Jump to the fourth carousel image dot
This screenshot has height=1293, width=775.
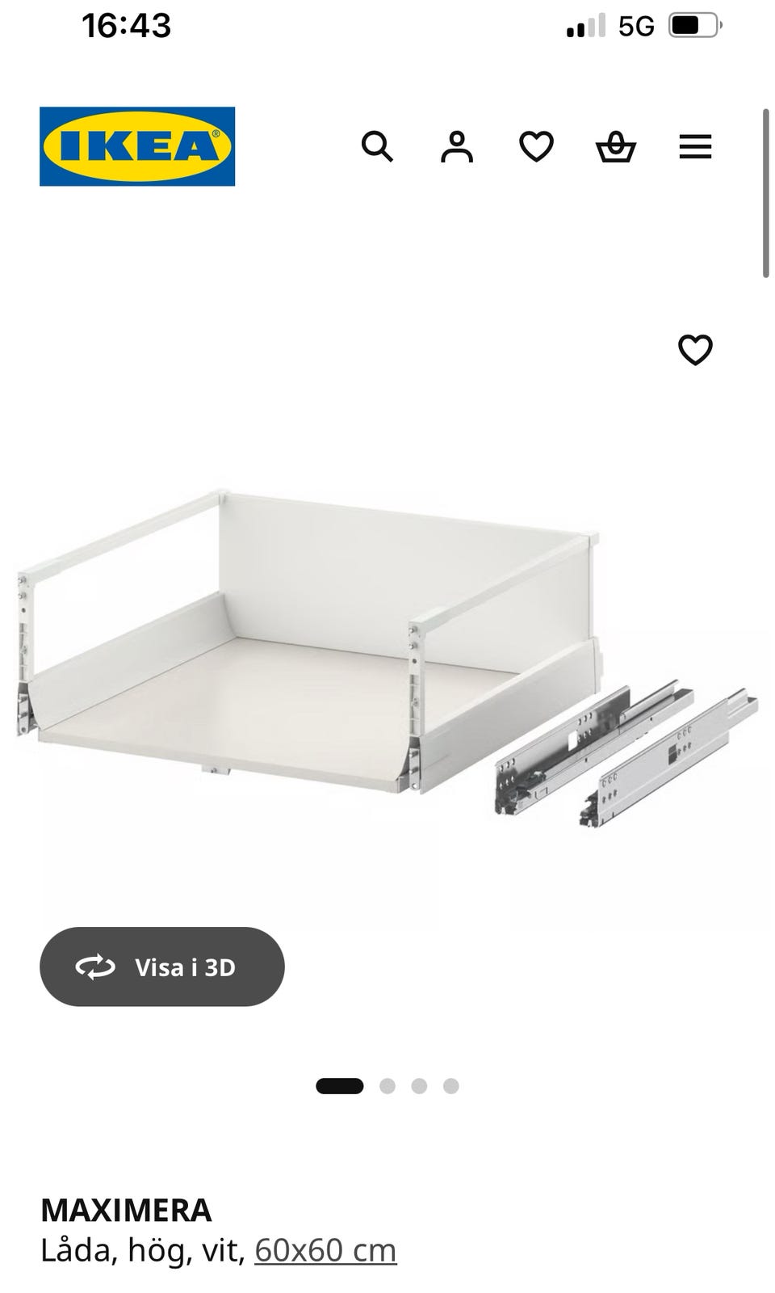[x=451, y=1086]
